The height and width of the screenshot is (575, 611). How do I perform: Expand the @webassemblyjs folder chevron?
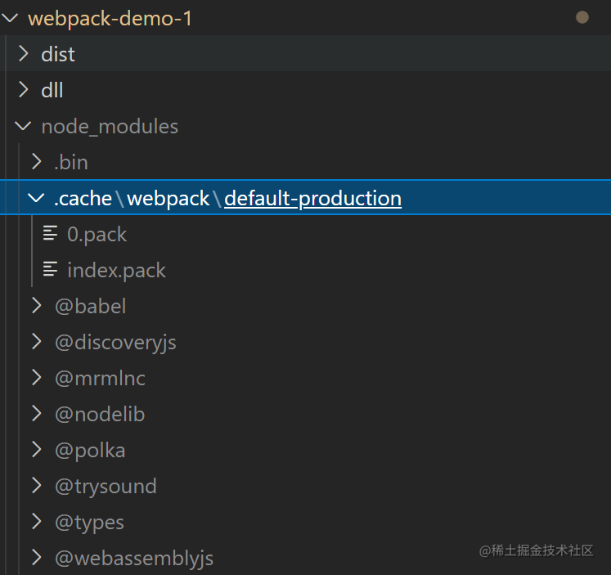[x=37, y=558]
